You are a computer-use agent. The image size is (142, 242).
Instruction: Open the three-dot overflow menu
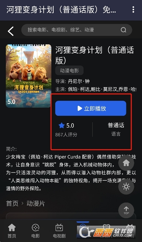pyautogui.click(x=133, y=9)
